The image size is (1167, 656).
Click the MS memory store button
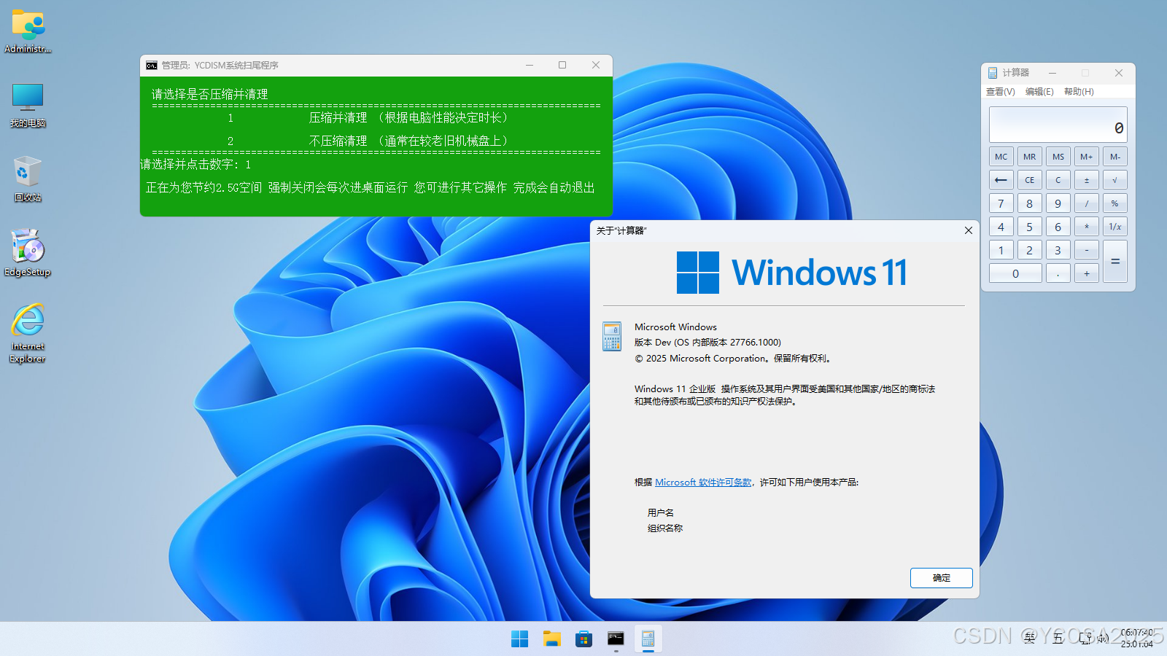click(x=1058, y=157)
